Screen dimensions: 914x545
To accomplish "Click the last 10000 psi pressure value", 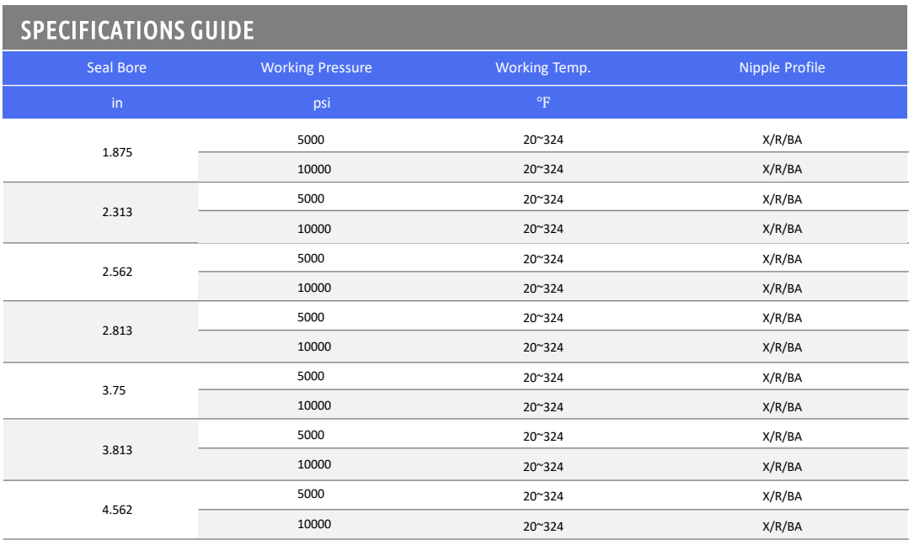I will coord(314,524).
